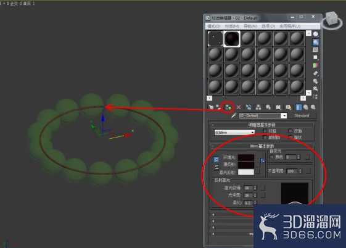Enable the 自发光 颜色 checkbox

tap(271, 157)
